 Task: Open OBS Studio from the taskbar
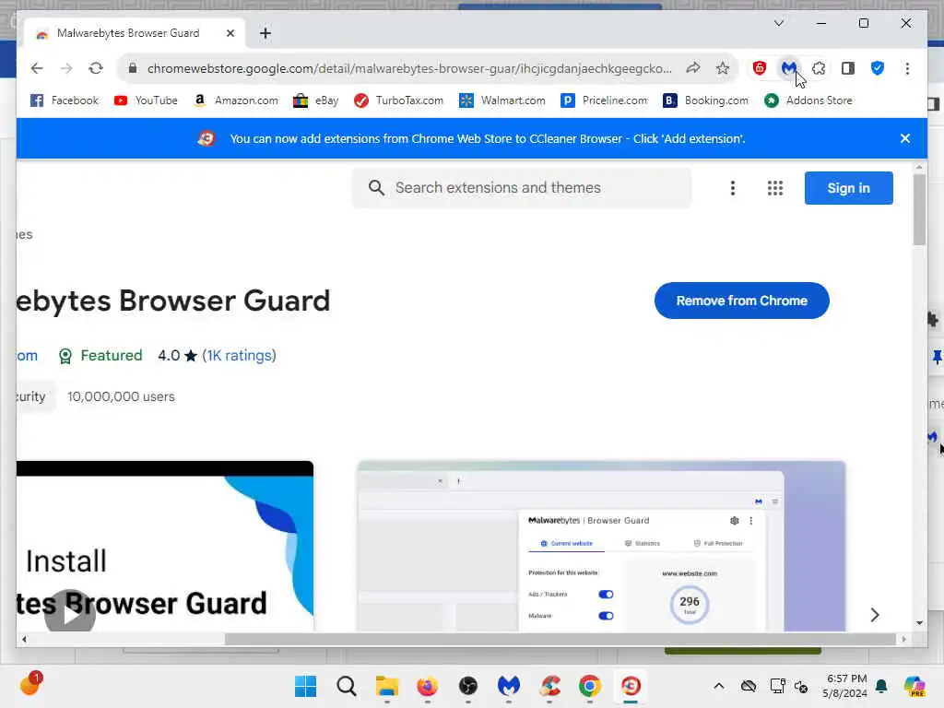coord(467,686)
